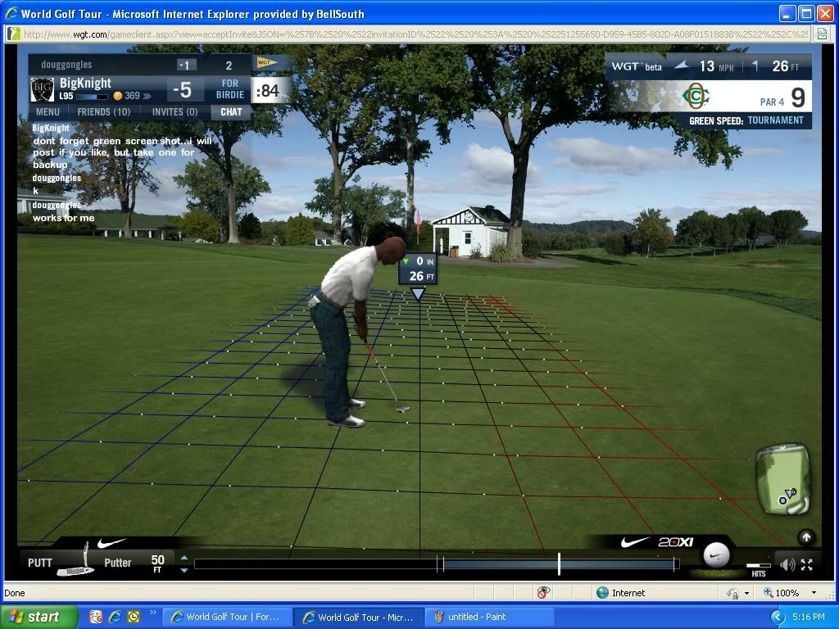
Task: Click the Windows start button
Action: [x=39, y=617]
